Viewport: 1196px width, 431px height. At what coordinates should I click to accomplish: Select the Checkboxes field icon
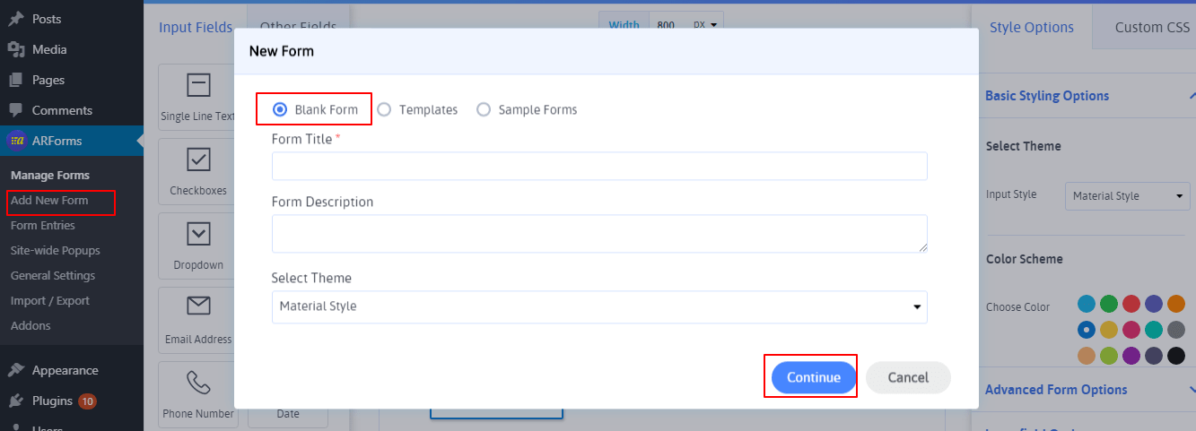coord(197,159)
